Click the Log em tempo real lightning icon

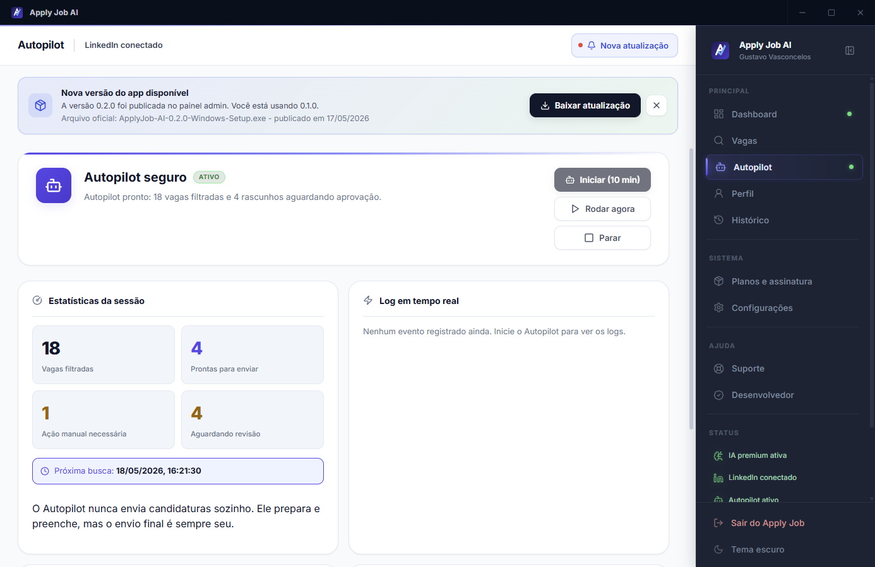coord(368,301)
